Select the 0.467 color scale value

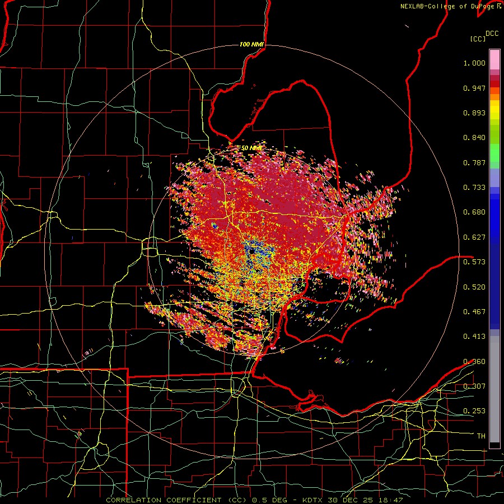pos(474,312)
